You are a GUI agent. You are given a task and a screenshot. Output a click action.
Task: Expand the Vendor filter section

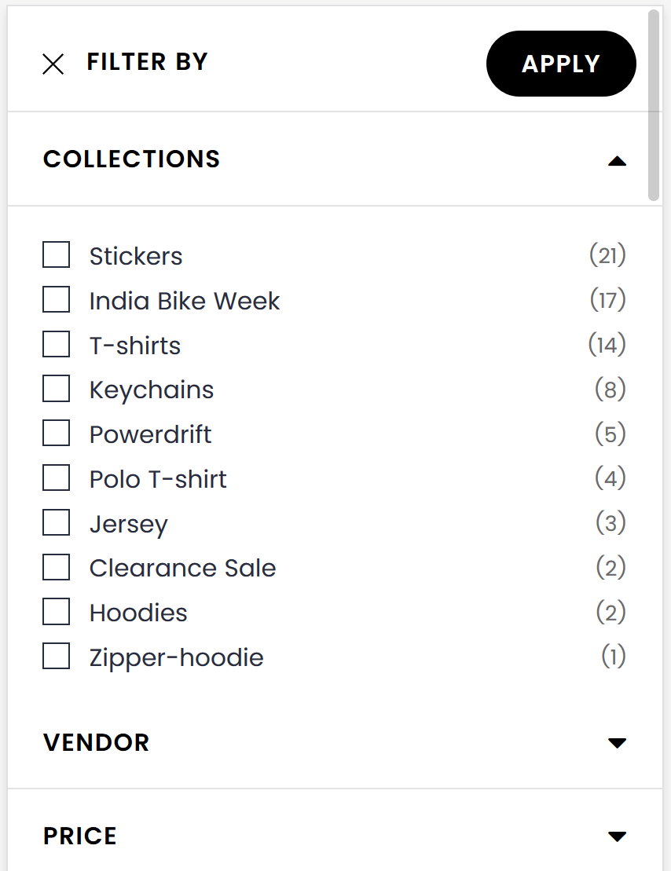[x=618, y=743]
